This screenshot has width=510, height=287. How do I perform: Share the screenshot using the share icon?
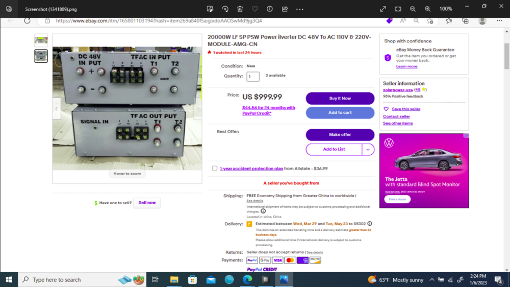(285, 9)
